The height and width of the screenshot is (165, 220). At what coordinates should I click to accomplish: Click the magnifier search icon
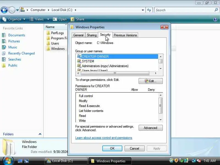click(x=216, y=10)
